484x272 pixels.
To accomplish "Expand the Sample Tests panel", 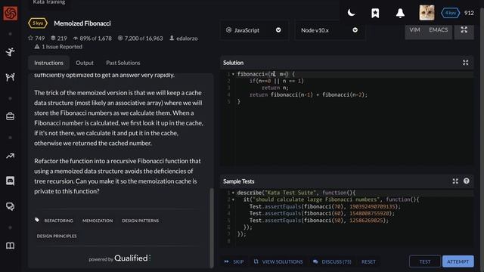I will point(455,181).
